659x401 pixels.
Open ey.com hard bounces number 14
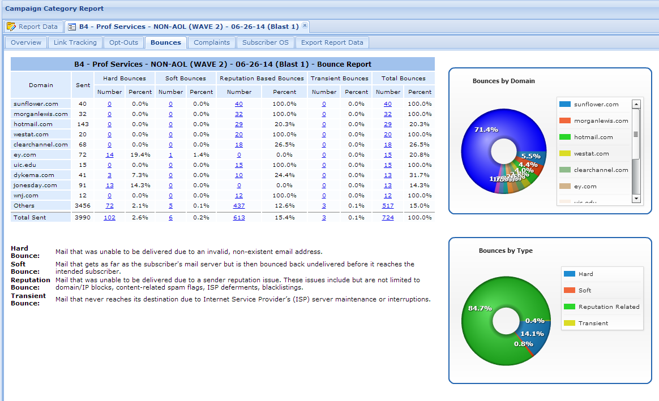coord(109,155)
